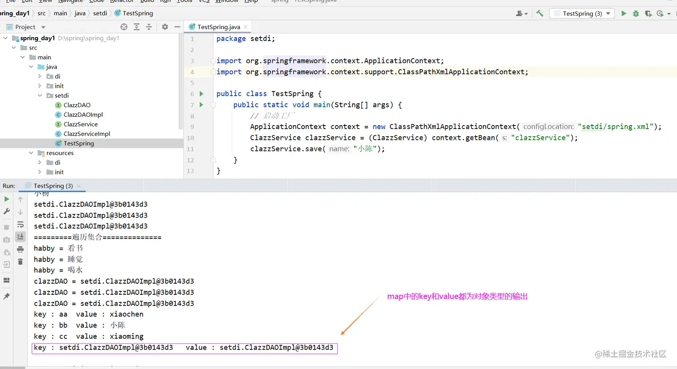This screenshot has height=369, width=677.
Task: Select TestSpring in the project tree
Action: (x=79, y=143)
